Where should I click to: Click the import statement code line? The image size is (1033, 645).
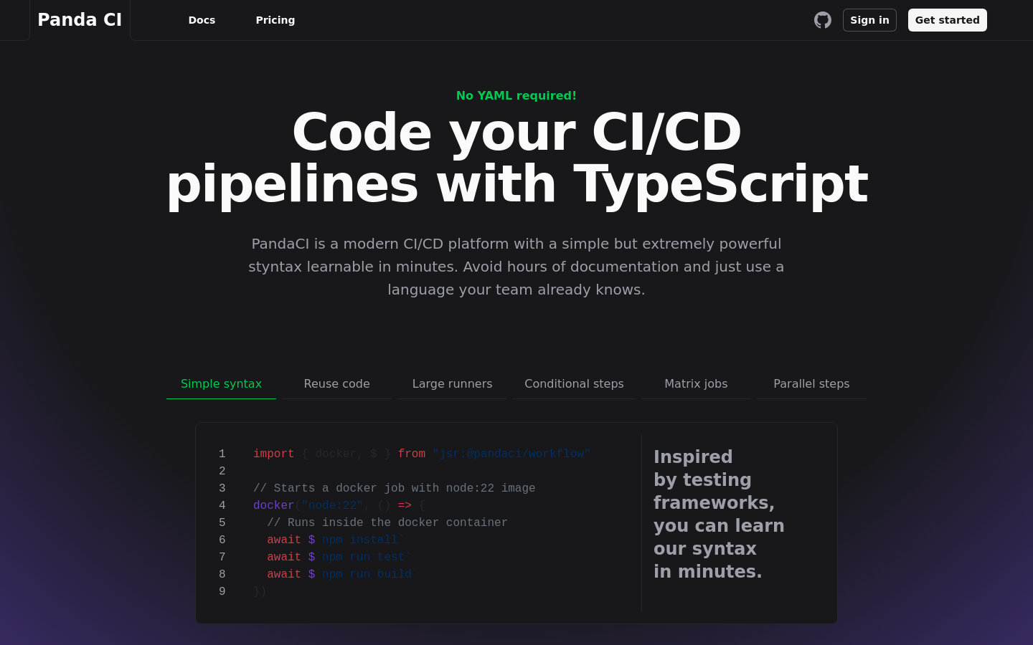(422, 454)
